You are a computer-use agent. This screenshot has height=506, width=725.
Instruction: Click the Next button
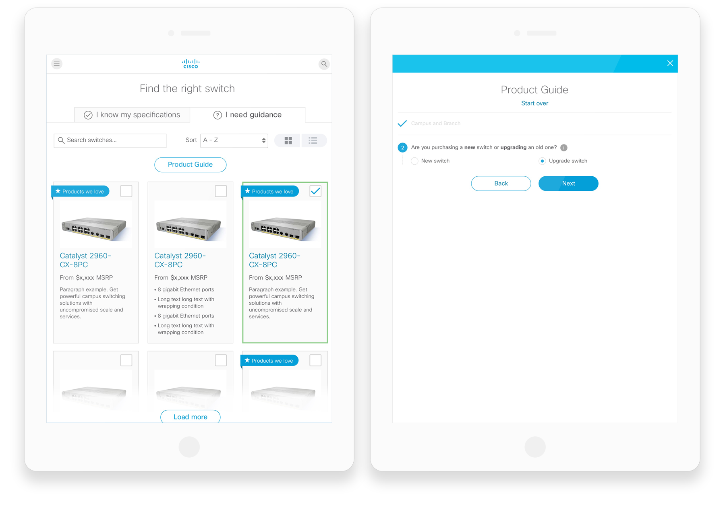coord(568,184)
